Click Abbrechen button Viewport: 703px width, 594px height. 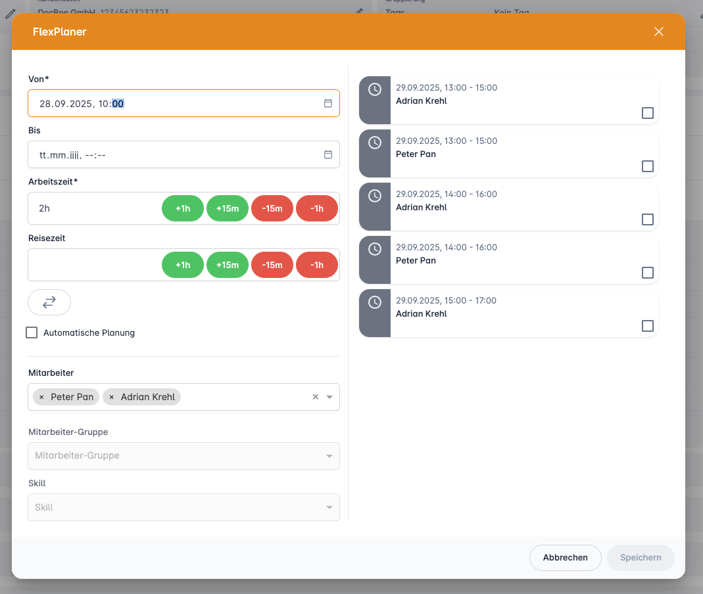(565, 557)
